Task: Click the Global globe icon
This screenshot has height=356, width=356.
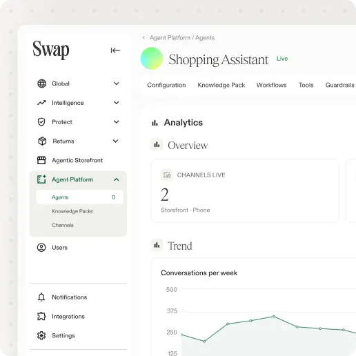Action: [x=41, y=83]
